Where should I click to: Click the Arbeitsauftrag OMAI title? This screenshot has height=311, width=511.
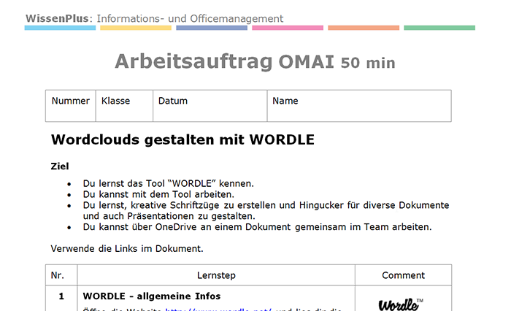coord(255,62)
